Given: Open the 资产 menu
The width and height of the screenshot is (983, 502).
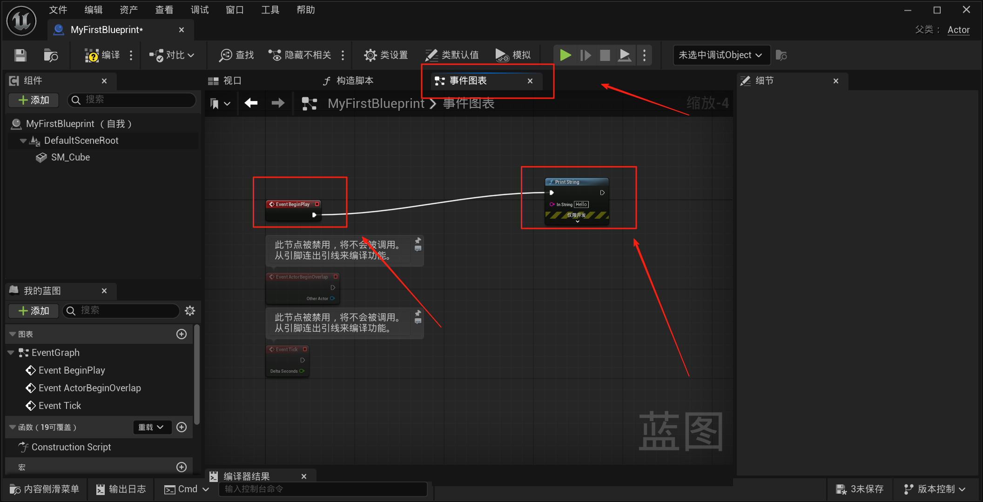Looking at the screenshot, I should click(x=129, y=10).
